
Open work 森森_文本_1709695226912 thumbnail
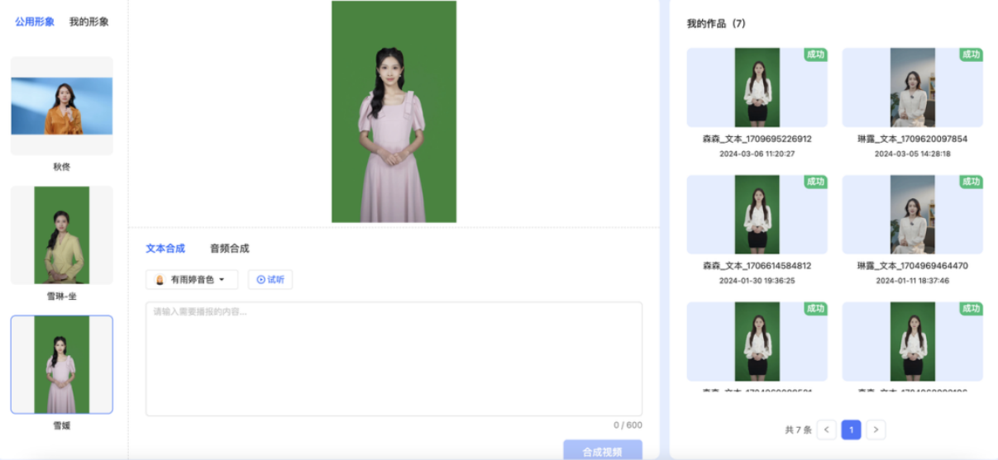click(757, 88)
